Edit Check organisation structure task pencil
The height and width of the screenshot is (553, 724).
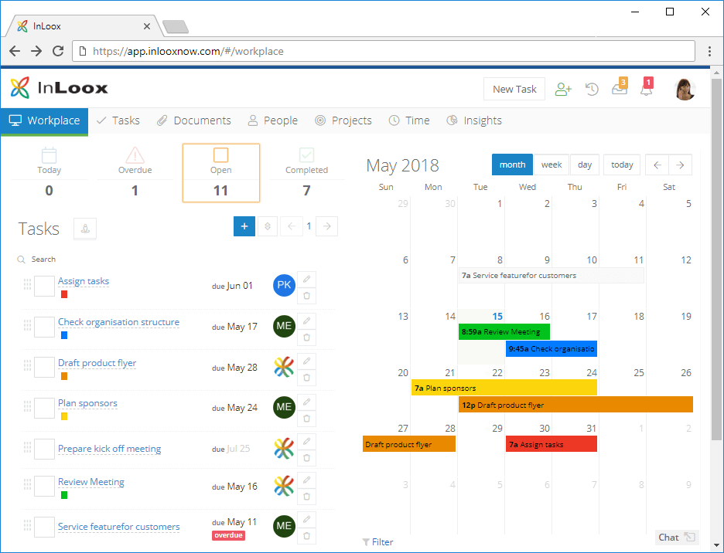306,321
